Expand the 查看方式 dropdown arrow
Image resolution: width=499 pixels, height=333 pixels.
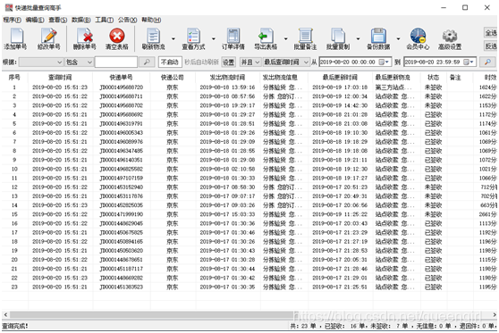pos(214,38)
